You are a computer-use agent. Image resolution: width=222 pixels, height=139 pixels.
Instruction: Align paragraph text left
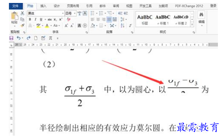coord(93,19)
